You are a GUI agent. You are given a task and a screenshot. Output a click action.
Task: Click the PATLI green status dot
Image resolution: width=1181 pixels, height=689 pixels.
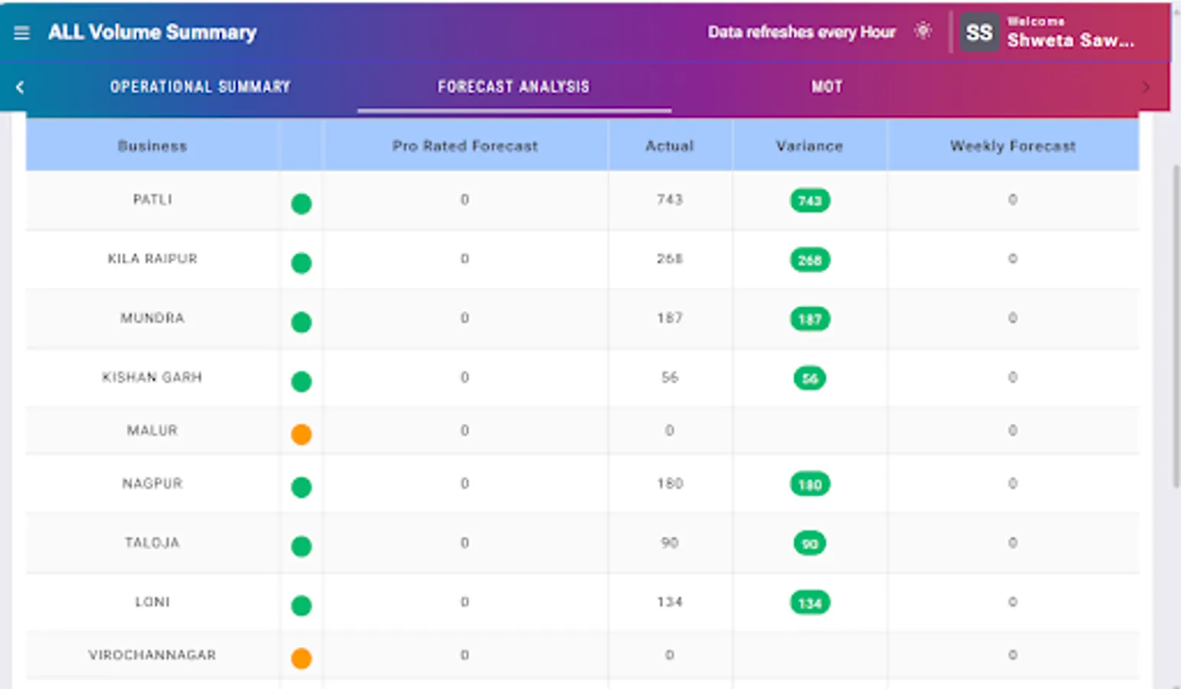click(x=301, y=204)
